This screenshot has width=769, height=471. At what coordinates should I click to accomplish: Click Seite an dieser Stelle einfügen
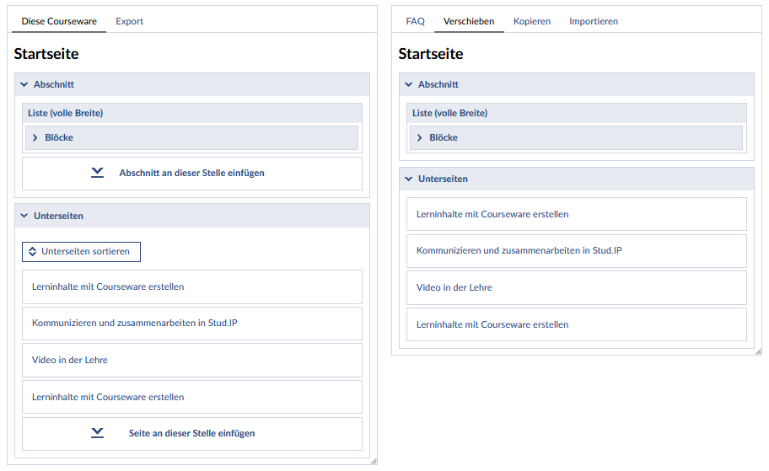click(x=191, y=433)
